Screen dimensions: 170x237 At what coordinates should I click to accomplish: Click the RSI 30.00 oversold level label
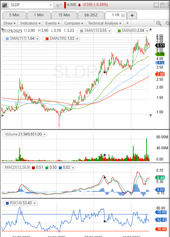[x=161, y=229]
